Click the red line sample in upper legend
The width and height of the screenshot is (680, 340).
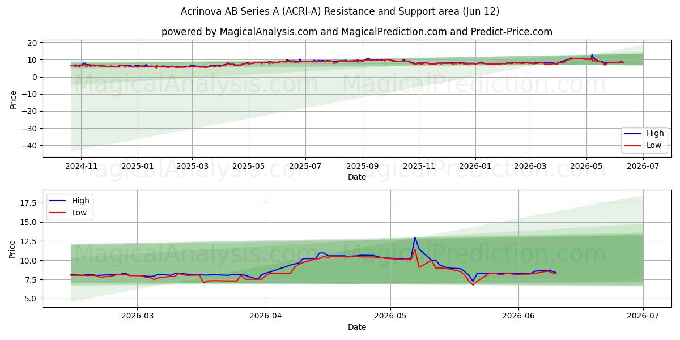pos(633,146)
